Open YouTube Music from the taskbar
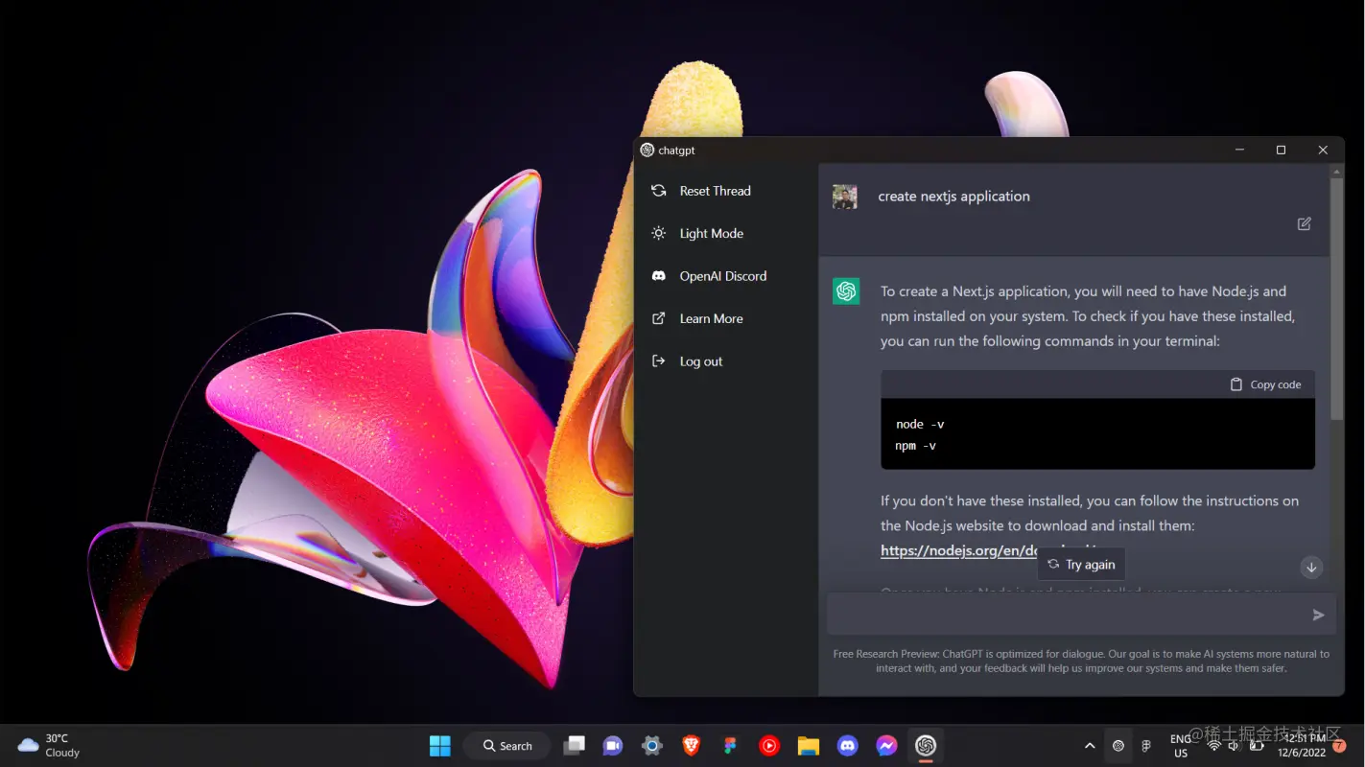 [x=769, y=746]
